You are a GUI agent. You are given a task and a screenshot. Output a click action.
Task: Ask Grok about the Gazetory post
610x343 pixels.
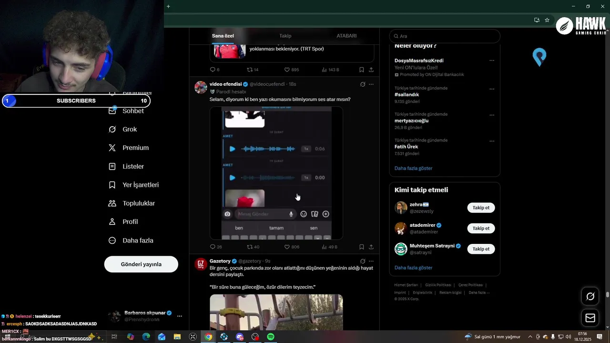(x=363, y=261)
